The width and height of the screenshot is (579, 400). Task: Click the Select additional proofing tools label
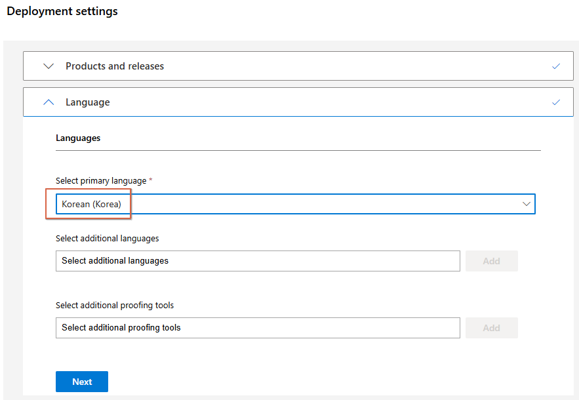pyautogui.click(x=115, y=305)
